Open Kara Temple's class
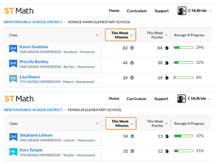The height and width of the screenshot is (164, 219). 31,150
